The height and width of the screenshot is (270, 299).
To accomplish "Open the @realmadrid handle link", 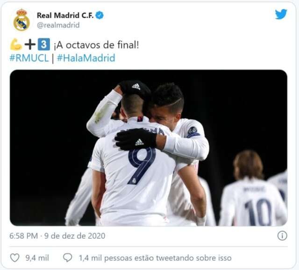I will pos(58,25).
